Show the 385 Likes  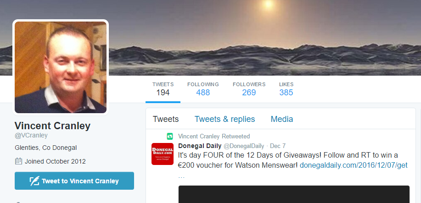coord(286,89)
